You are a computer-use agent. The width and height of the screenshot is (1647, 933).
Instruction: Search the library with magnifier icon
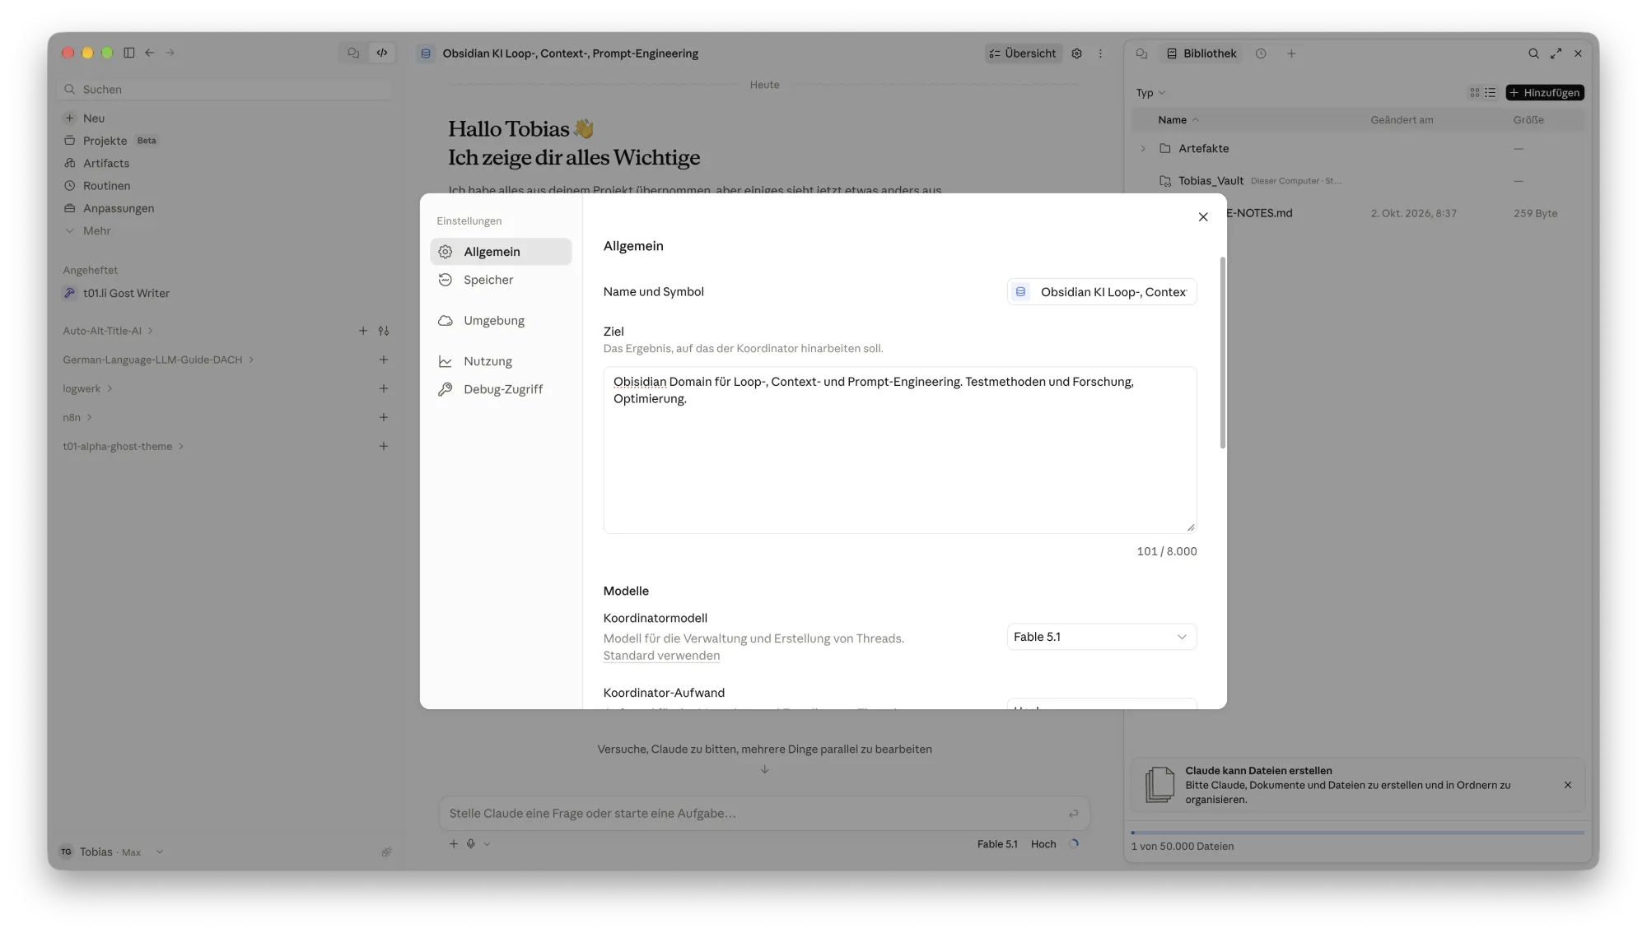(x=1533, y=53)
